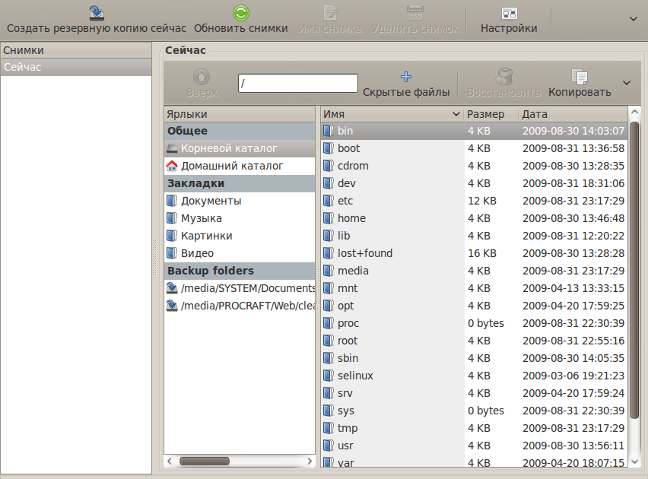Viewport: 648px width, 479px height.
Task: Select the 'proc' folder
Action: click(475, 323)
